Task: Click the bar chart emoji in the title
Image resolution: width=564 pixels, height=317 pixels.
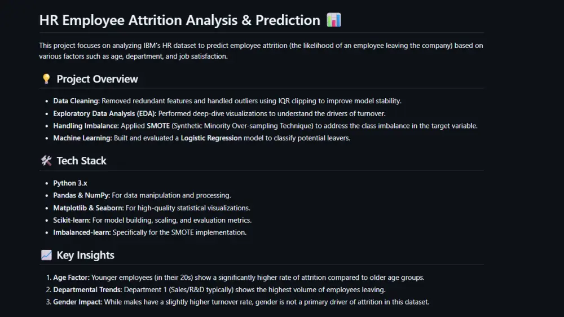Action: (x=334, y=20)
